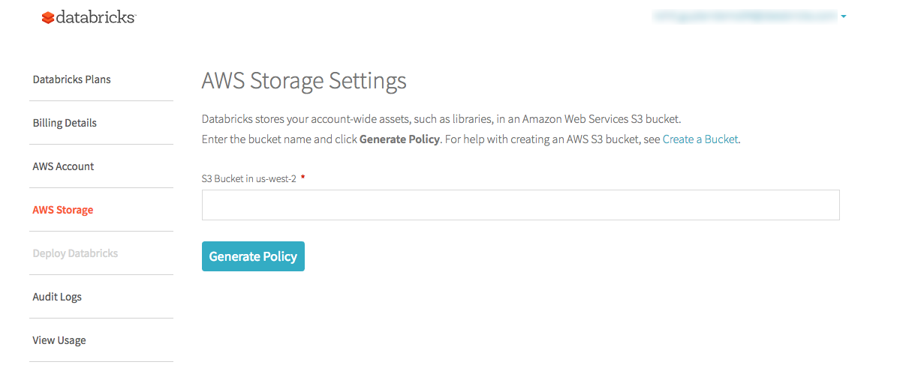Viewport: 906px width, 371px height.
Task: Select AWS Account in the sidebar
Action: pyautogui.click(x=63, y=166)
